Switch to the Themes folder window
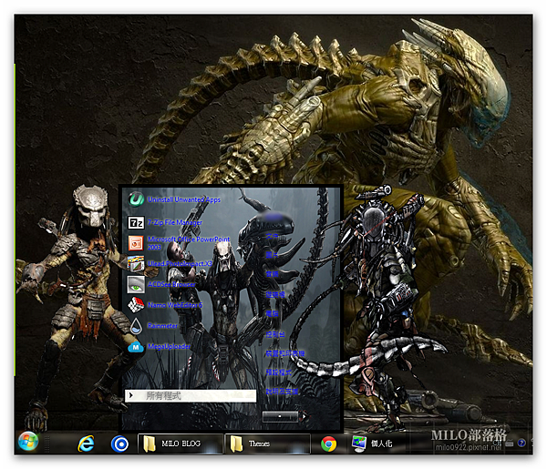This screenshot has height=469, width=547. 267,444
